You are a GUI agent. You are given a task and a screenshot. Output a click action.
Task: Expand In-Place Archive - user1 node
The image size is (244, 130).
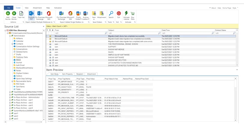[x=10, y=100]
